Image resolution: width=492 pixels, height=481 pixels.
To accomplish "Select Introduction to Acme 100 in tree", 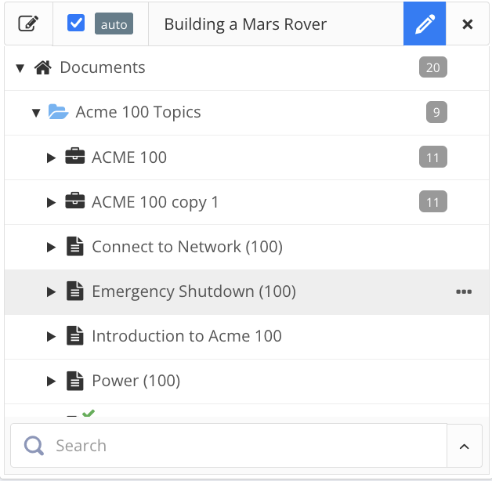I will tap(186, 336).
